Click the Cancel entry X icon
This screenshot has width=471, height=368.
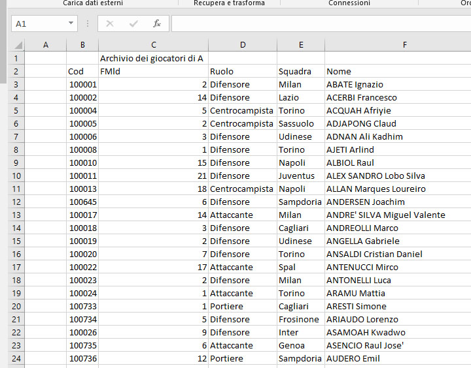[x=110, y=23]
